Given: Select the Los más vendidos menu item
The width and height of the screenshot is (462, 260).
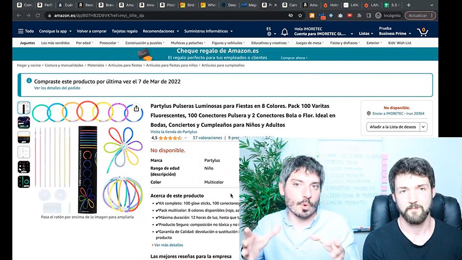Looking at the screenshot, I should click(55, 43).
